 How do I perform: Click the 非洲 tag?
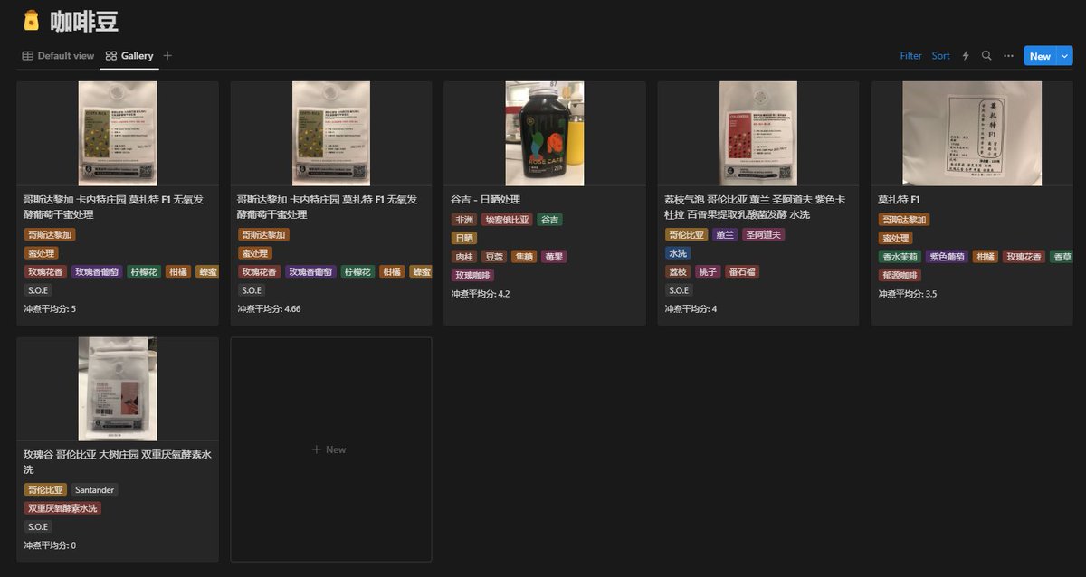(x=463, y=220)
